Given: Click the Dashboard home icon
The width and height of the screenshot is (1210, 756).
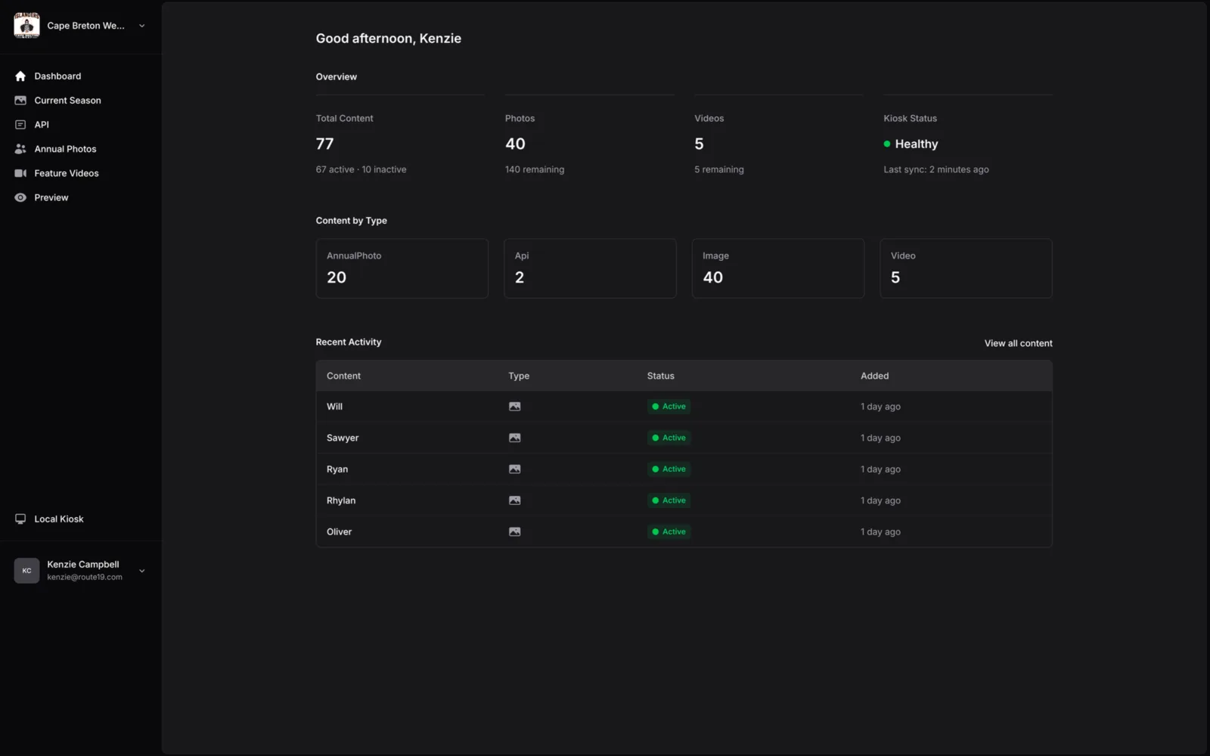Looking at the screenshot, I should pos(20,76).
